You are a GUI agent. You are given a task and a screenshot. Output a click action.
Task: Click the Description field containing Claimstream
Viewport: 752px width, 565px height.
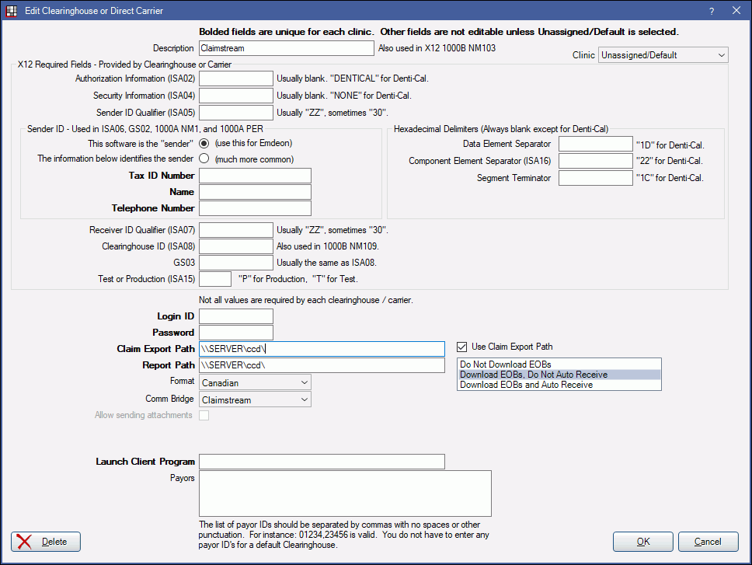coord(287,48)
